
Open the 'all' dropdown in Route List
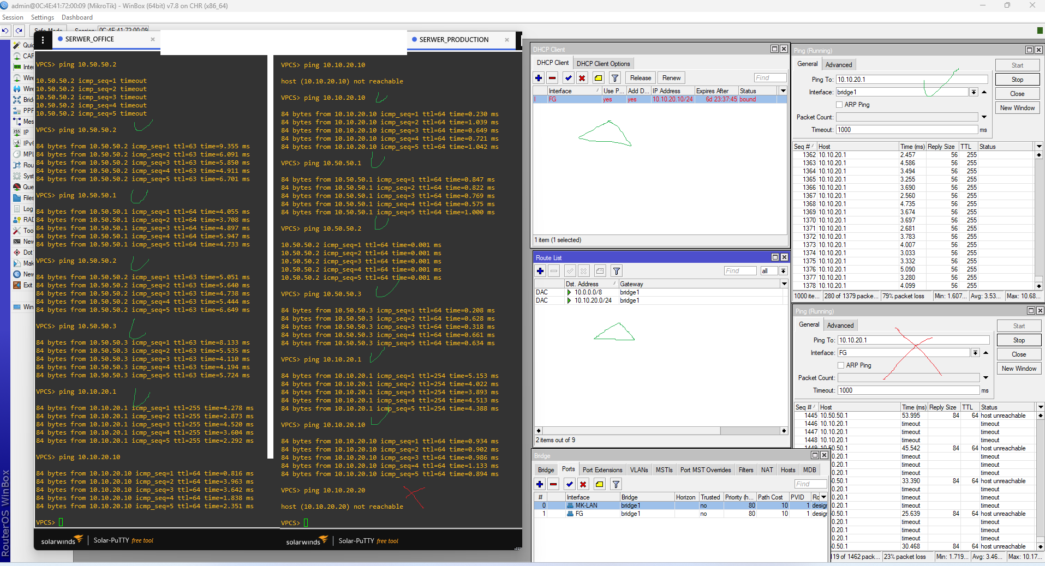783,271
